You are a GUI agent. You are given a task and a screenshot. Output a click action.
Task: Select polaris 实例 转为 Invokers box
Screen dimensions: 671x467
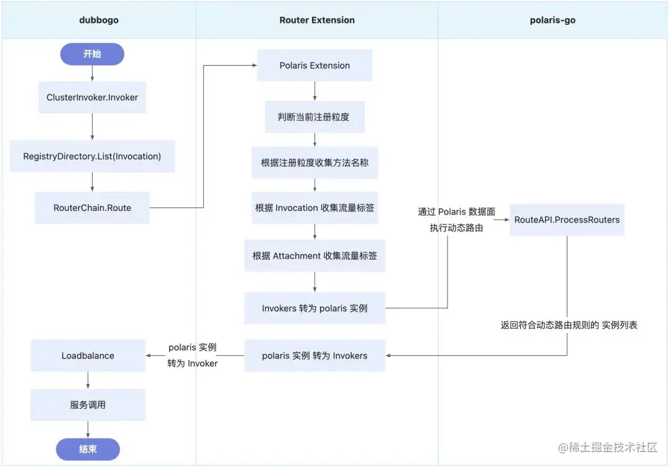pos(314,355)
